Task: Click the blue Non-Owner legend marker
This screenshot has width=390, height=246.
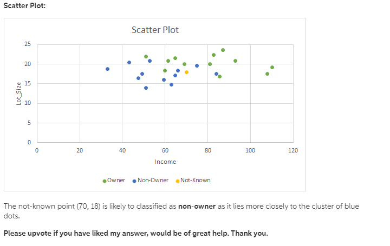Action: pyautogui.click(x=134, y=181)
